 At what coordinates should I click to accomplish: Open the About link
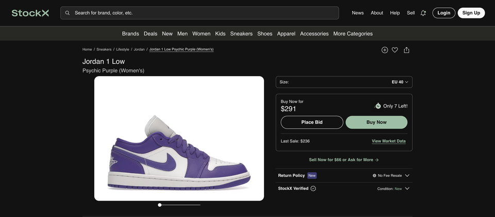coord(377,13)
